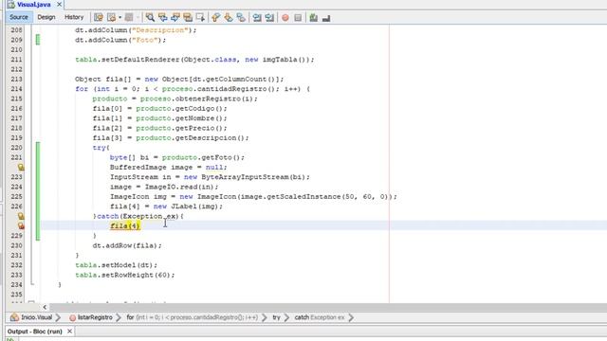Image resolution: width=607 pixels, height=341 pixels.
Task: Click the Previous Bookmark icon
Action: (x=215, y=17)
